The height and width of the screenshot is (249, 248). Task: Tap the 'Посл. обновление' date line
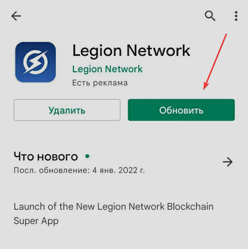click(x=79, y=170)
